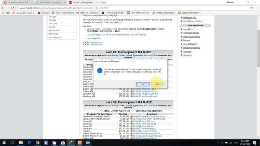Open Technical Articles resource link
The height and width of the screenshot is (146, 260).
191,33
